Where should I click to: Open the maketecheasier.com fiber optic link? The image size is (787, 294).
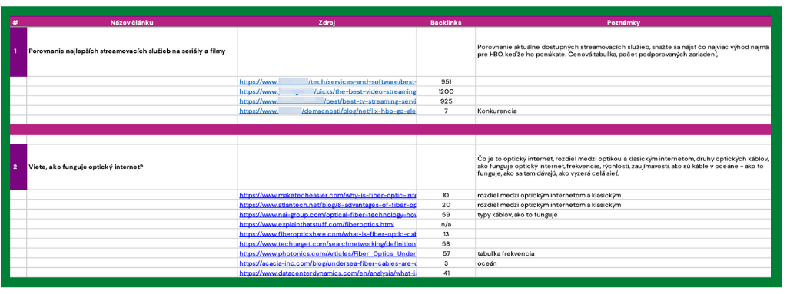(x=327, y=195)
